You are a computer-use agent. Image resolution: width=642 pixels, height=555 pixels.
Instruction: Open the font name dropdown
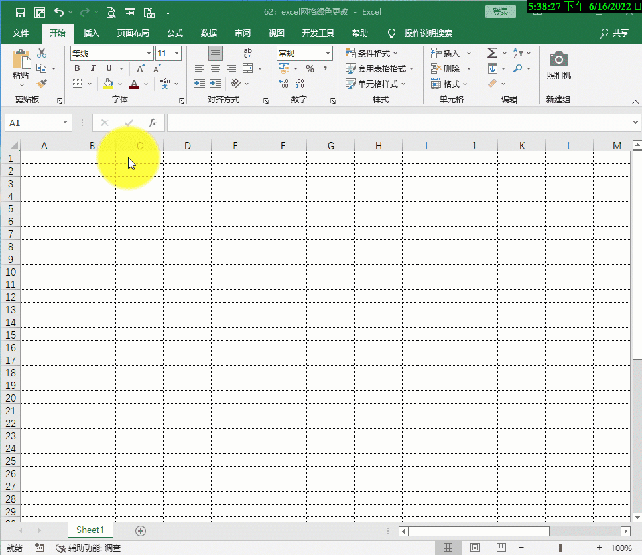pos(149,54)
